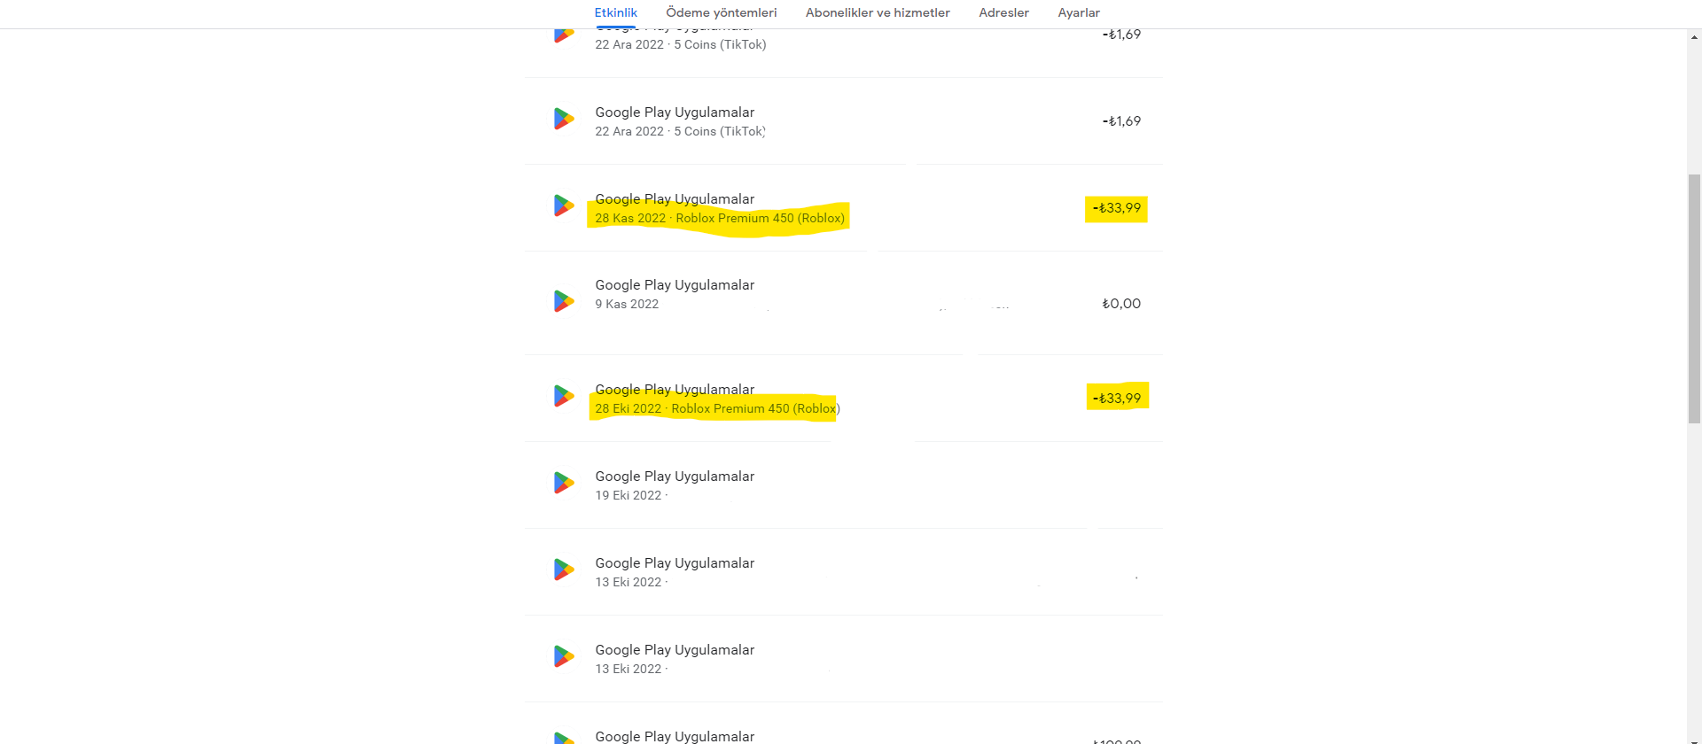The image size is (1702, 744).
Task: Click the vertical scrollbar thumb
Action: point(1694,301)
